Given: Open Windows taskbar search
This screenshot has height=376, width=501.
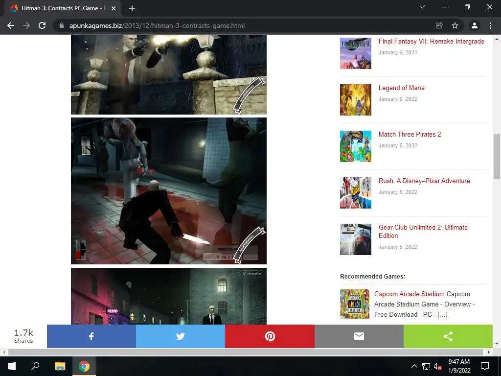Looking at the screenshot, I should click(35, 366).
